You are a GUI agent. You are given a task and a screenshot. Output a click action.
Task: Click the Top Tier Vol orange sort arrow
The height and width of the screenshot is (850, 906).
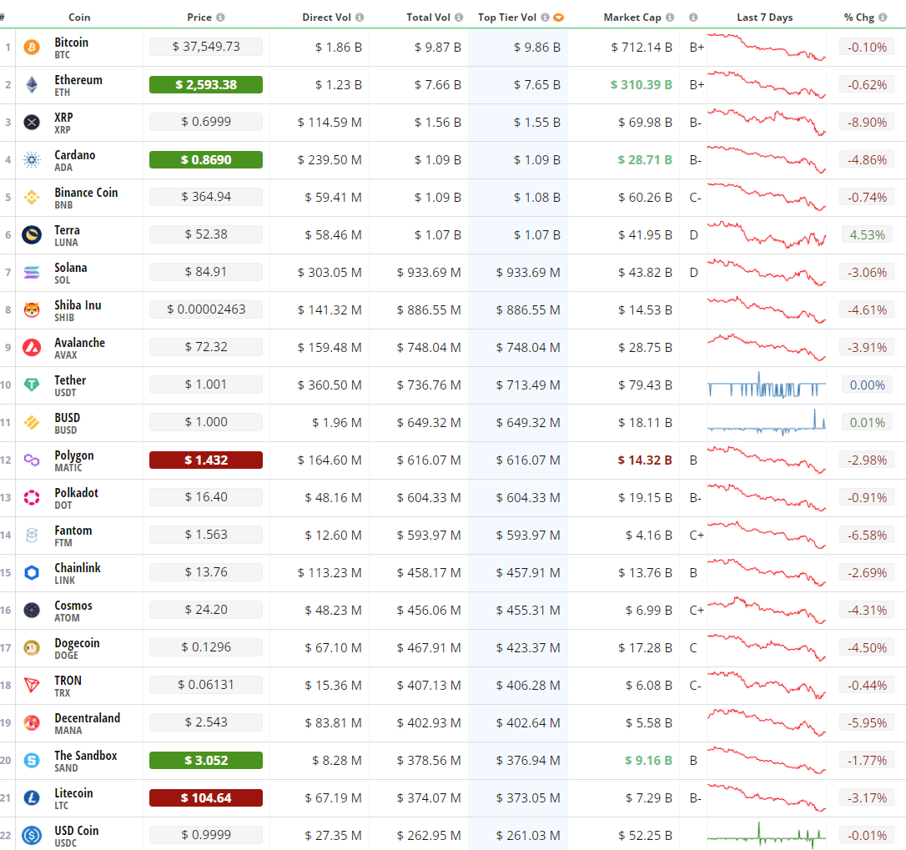coord(559,18)
